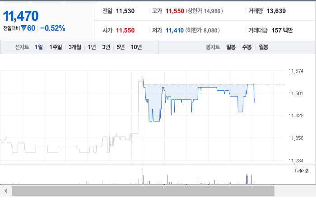Image resolution: width=316 pixels, height=203 pixels.
Task: Click the 11,356 axis label
Action: point(296,138)
